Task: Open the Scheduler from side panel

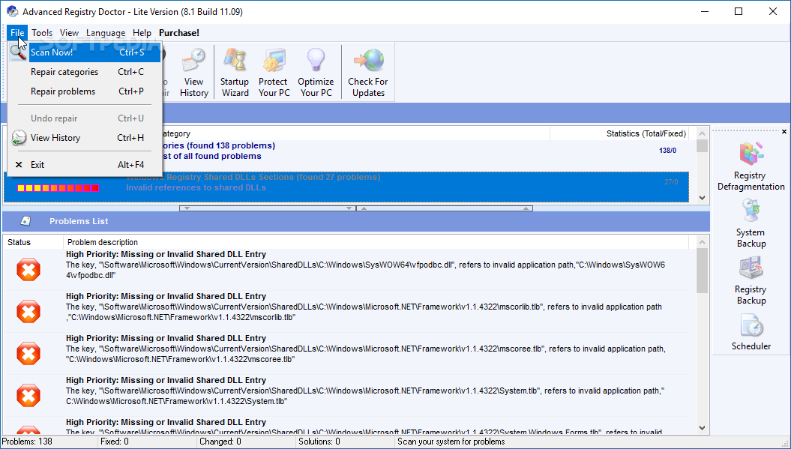Action: (x=751, y=332)
